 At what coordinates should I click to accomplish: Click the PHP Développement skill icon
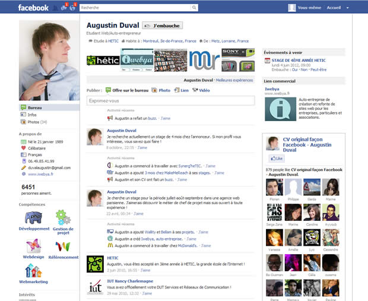click(x=34, y=217)
